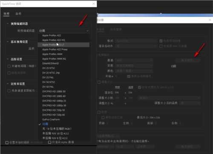Click video output 格式选项 button
The image size is (213, 154).
pyautogui.click(x=188, y=60)
